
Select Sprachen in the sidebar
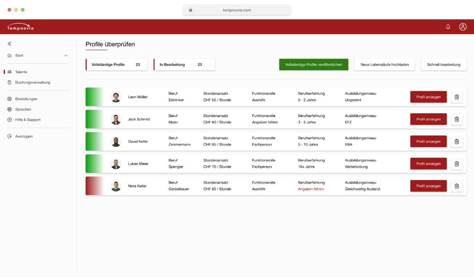[23, 109]
